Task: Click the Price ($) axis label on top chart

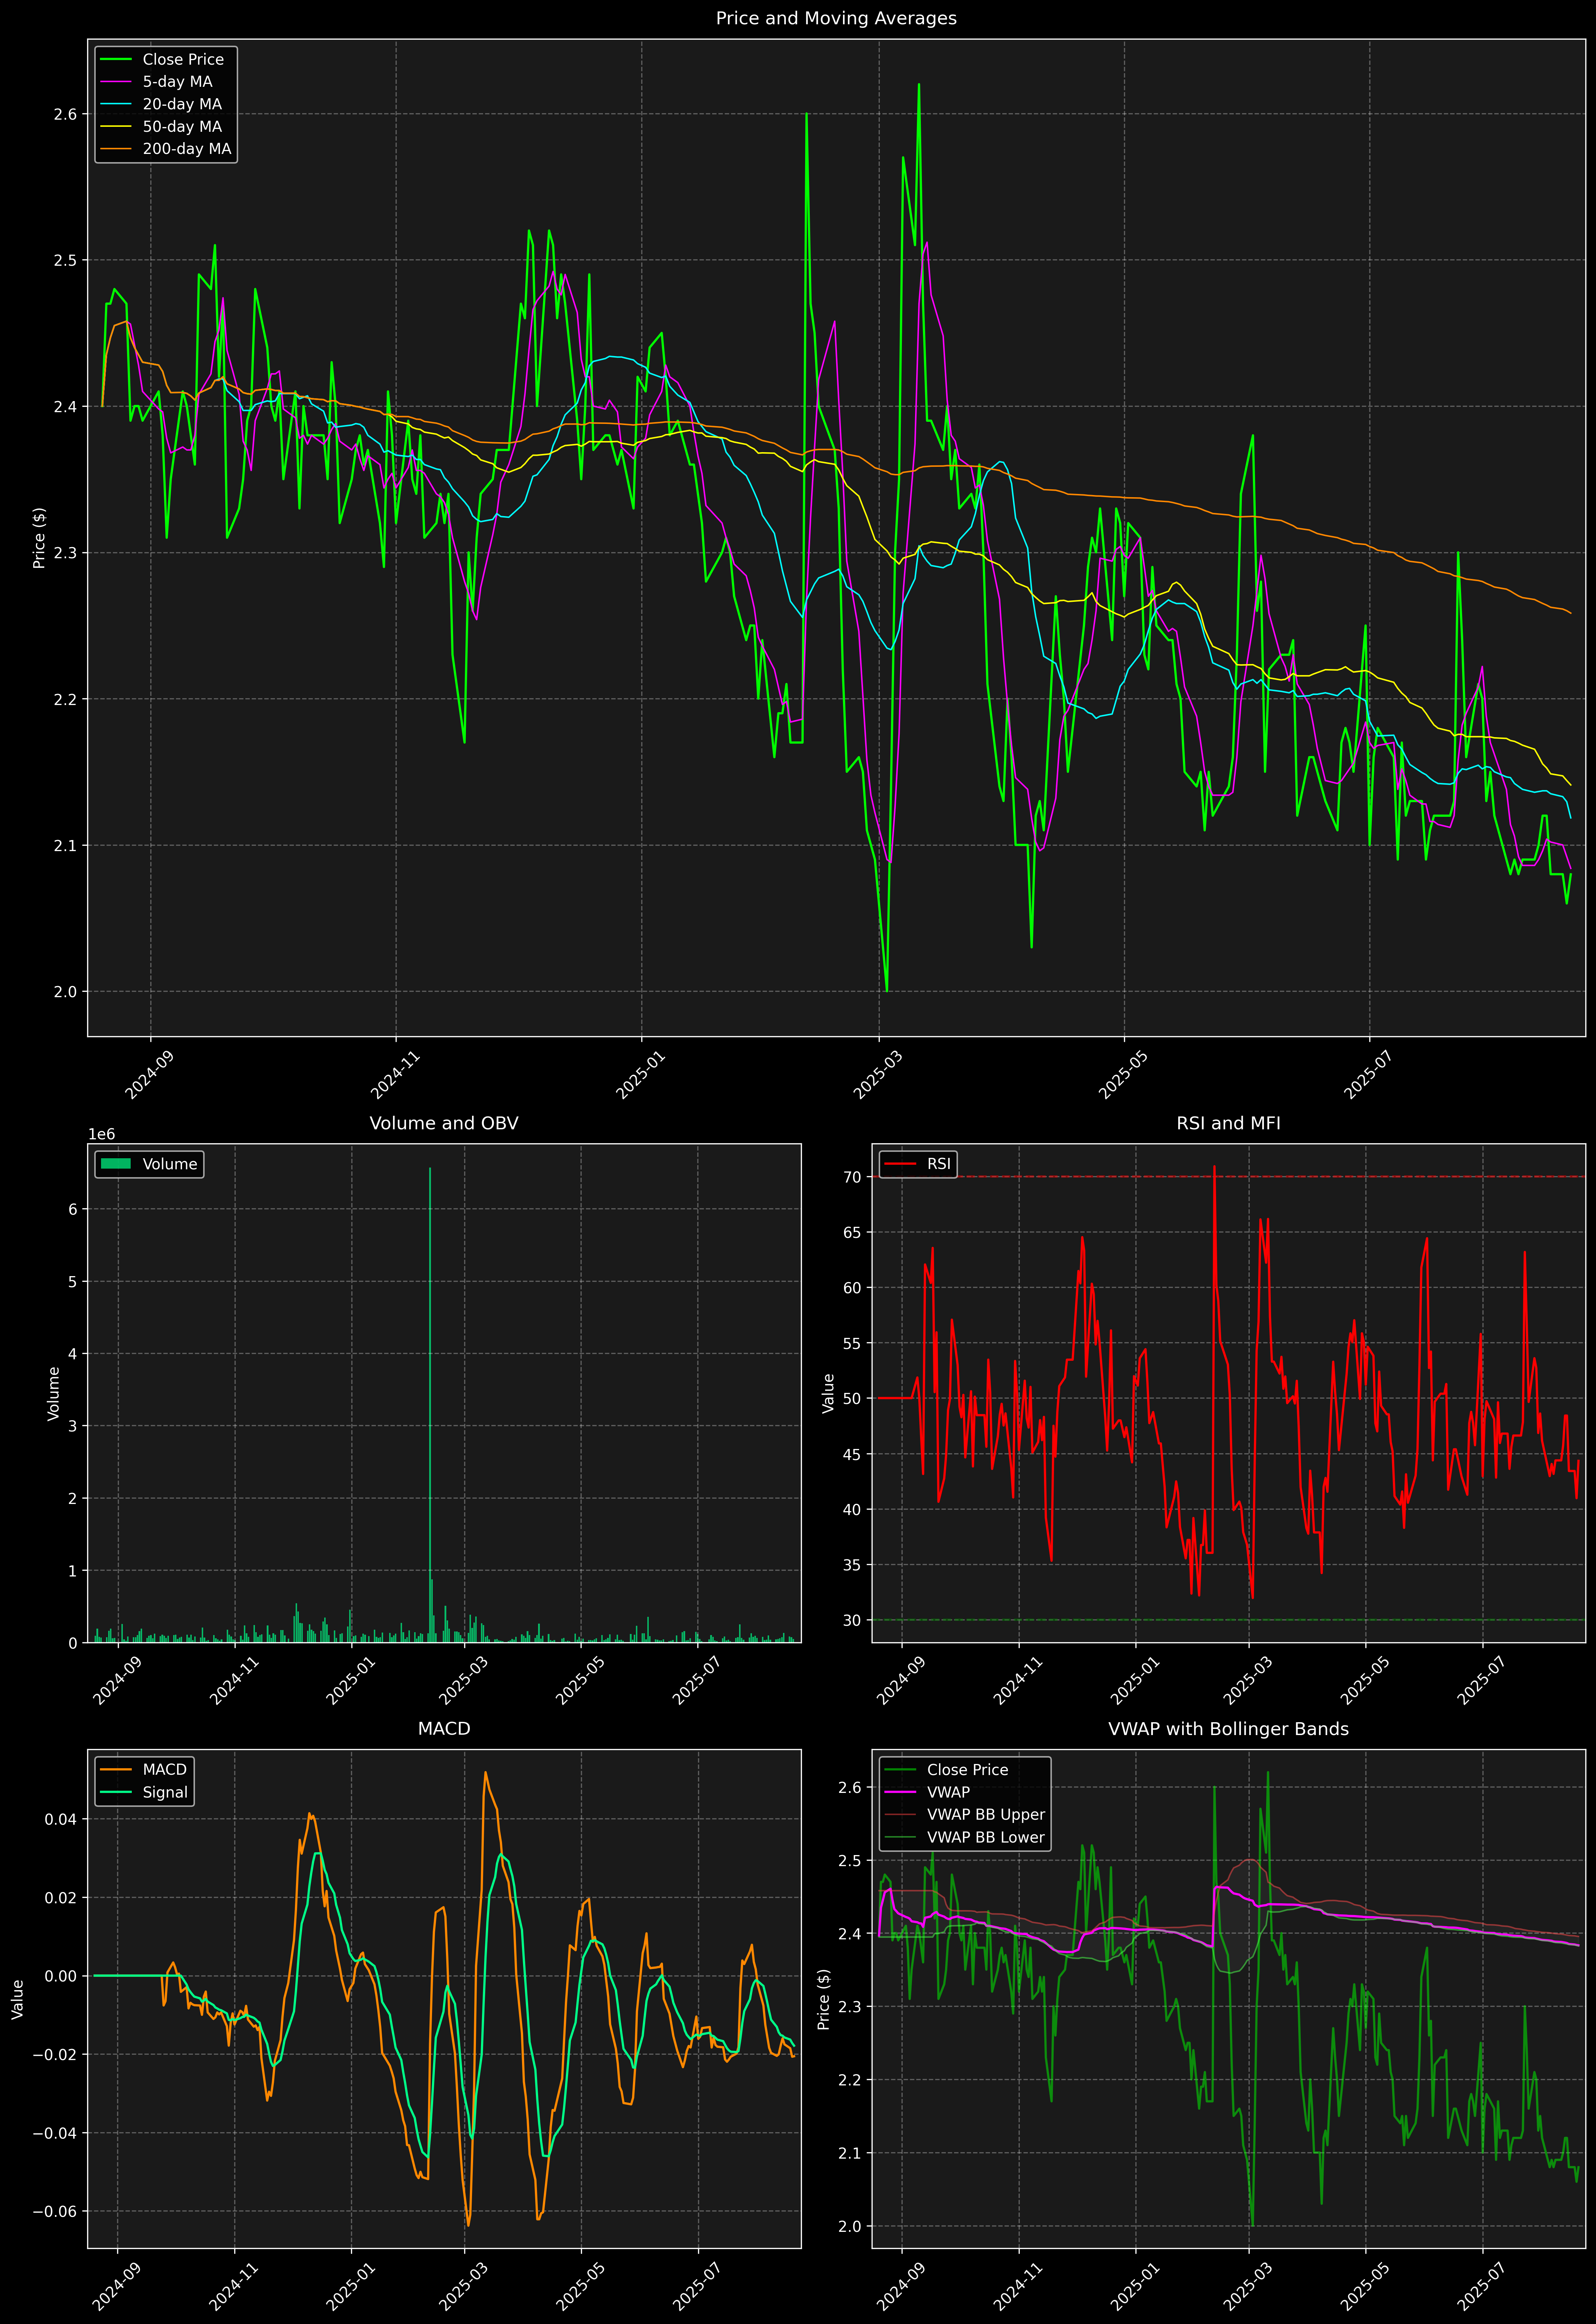Action: coord(39,538)
